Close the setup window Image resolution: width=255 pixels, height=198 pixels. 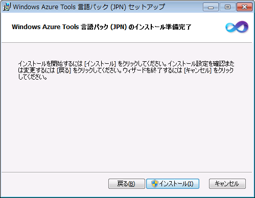[244, 7]
